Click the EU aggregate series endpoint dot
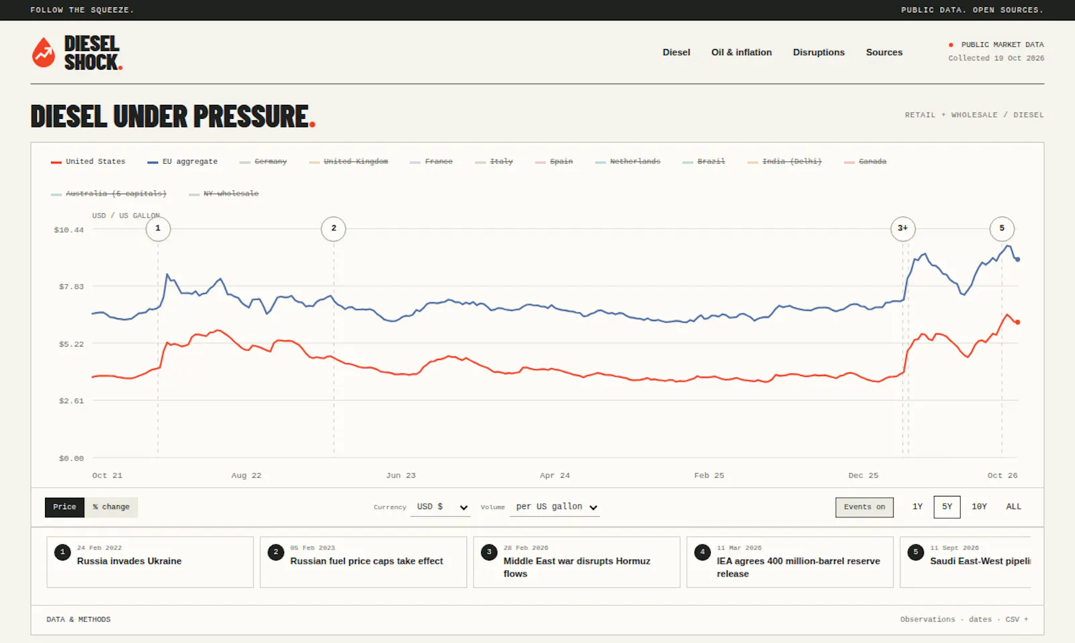This screenshot has width=1075, height=643. point(1018,259)
